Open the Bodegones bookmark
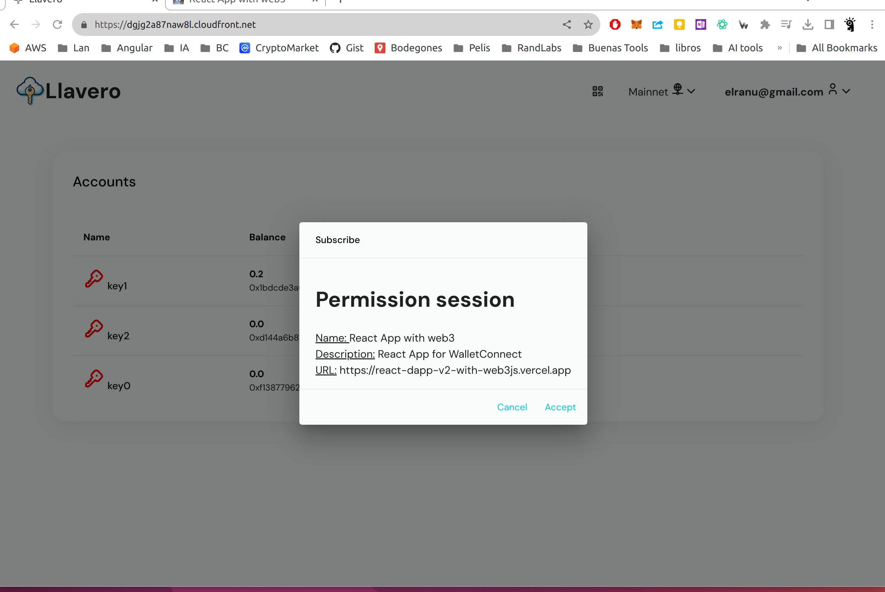 click(x=409, y=48)
